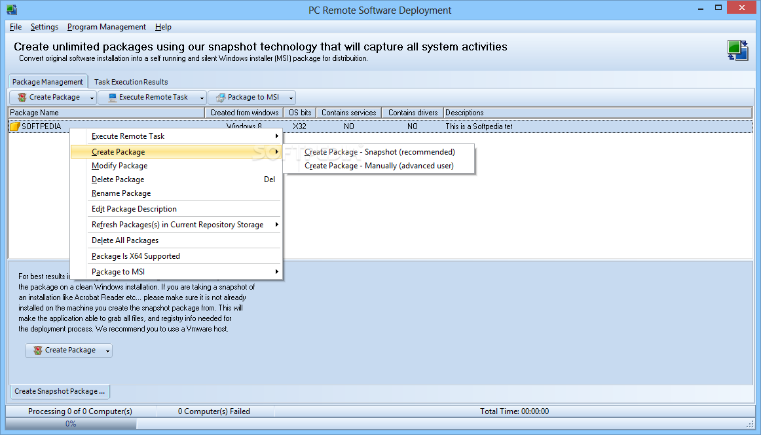The width and height of the screenshot is (761, 435).
Task: Select the SOFTPEDIA package name
Action: point(41,126)
